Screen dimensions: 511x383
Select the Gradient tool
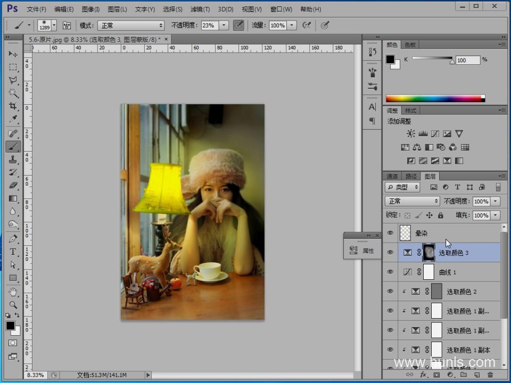tap(13, 198)
